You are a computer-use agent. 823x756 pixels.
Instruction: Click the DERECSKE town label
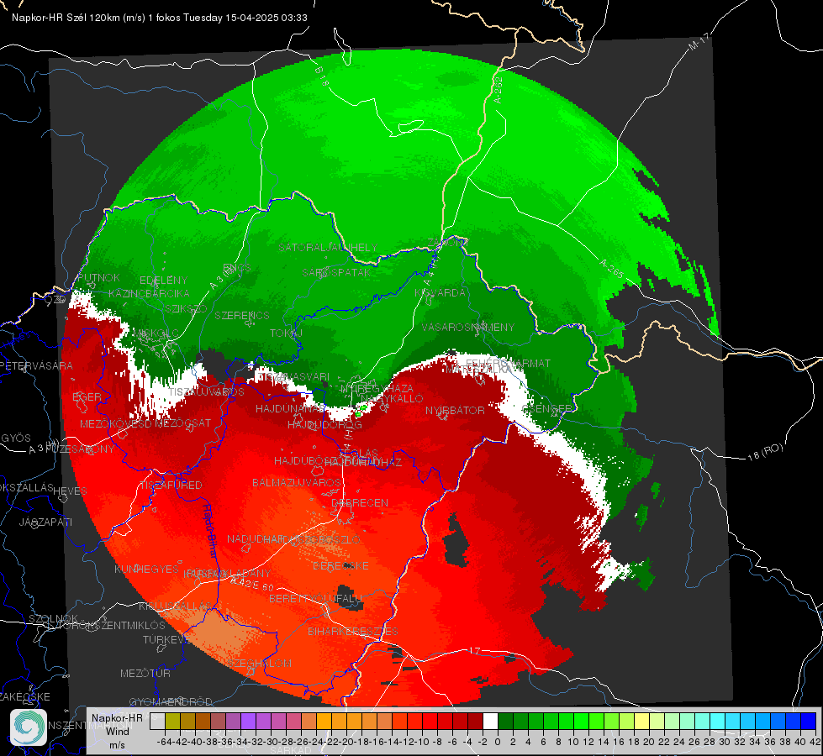[340, 566]
